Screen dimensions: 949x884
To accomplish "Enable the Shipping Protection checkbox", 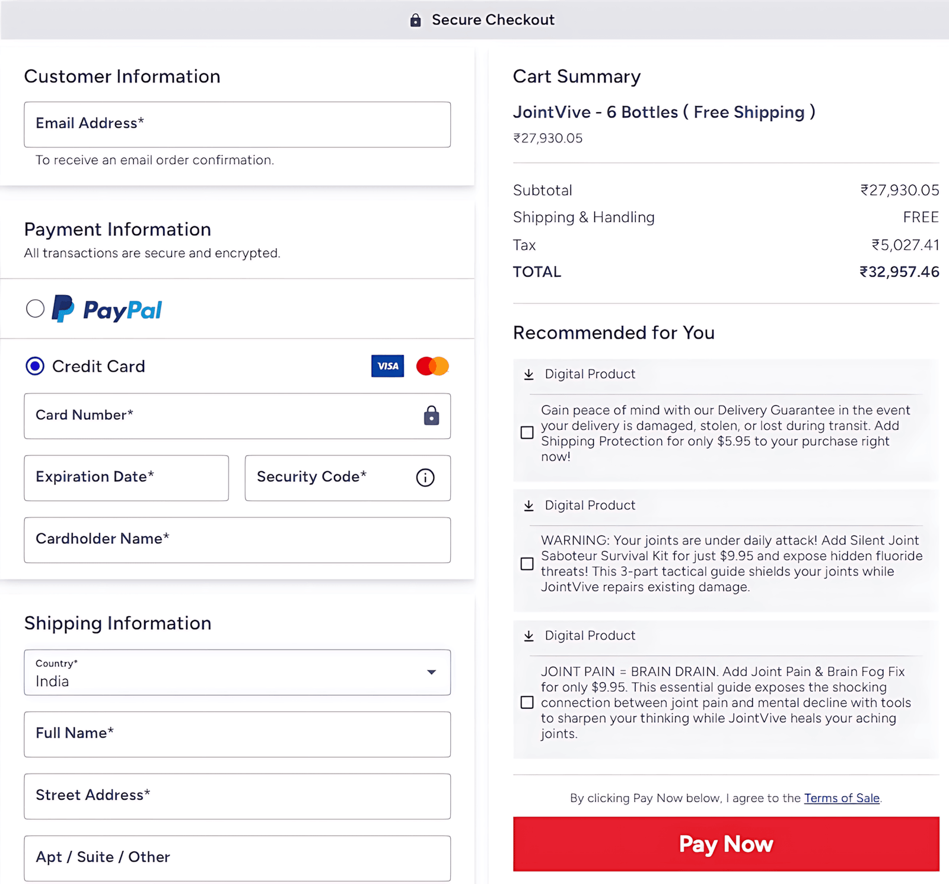I will 527,433.
